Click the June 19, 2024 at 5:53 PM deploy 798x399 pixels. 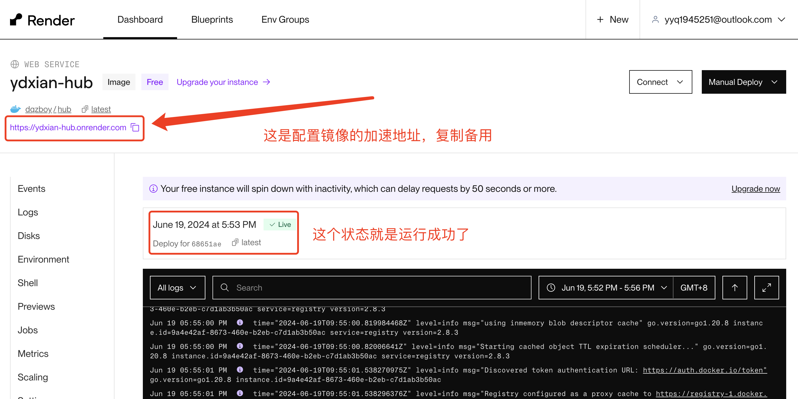tap(205, 225)
